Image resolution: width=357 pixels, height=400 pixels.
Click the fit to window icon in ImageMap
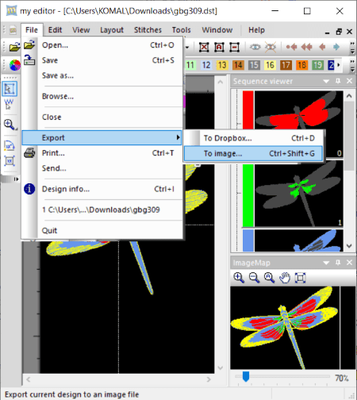(300, 278)
